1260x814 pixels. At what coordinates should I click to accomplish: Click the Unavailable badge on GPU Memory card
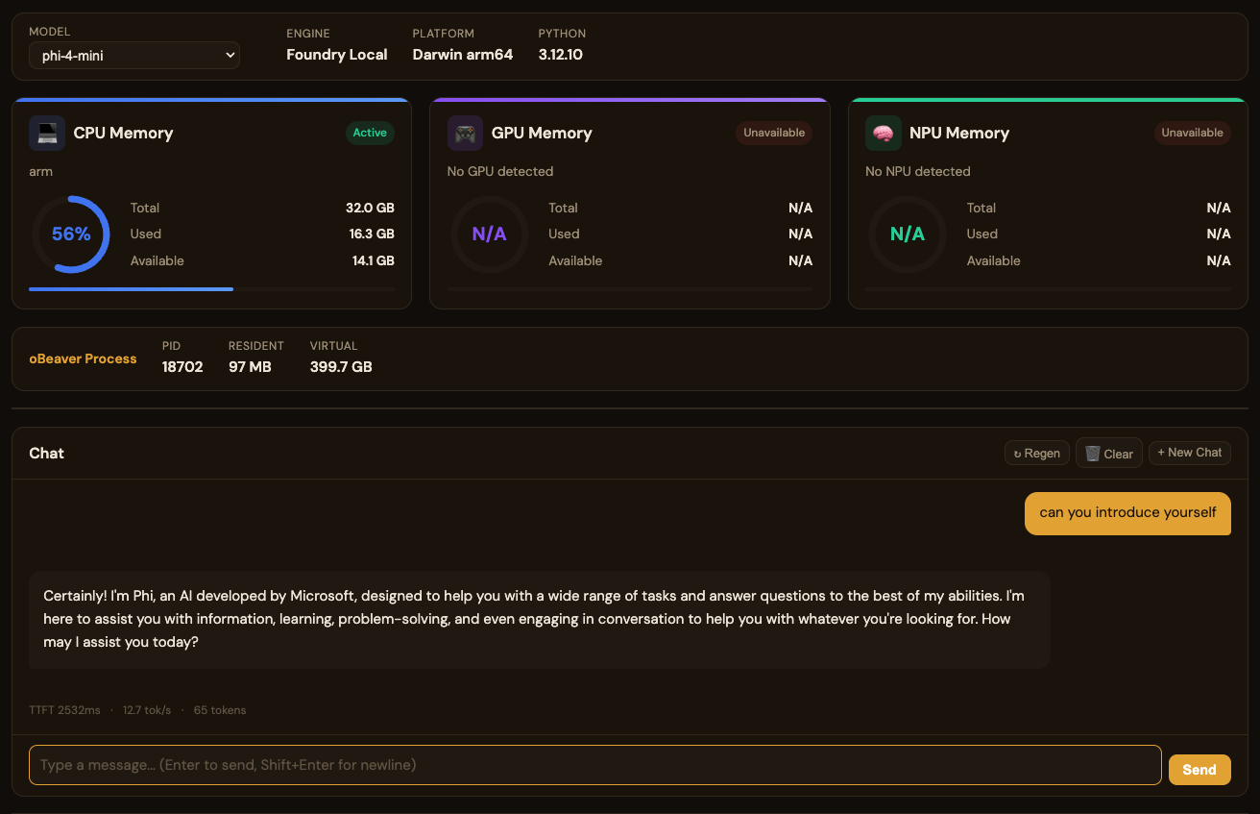click(774, 133)
